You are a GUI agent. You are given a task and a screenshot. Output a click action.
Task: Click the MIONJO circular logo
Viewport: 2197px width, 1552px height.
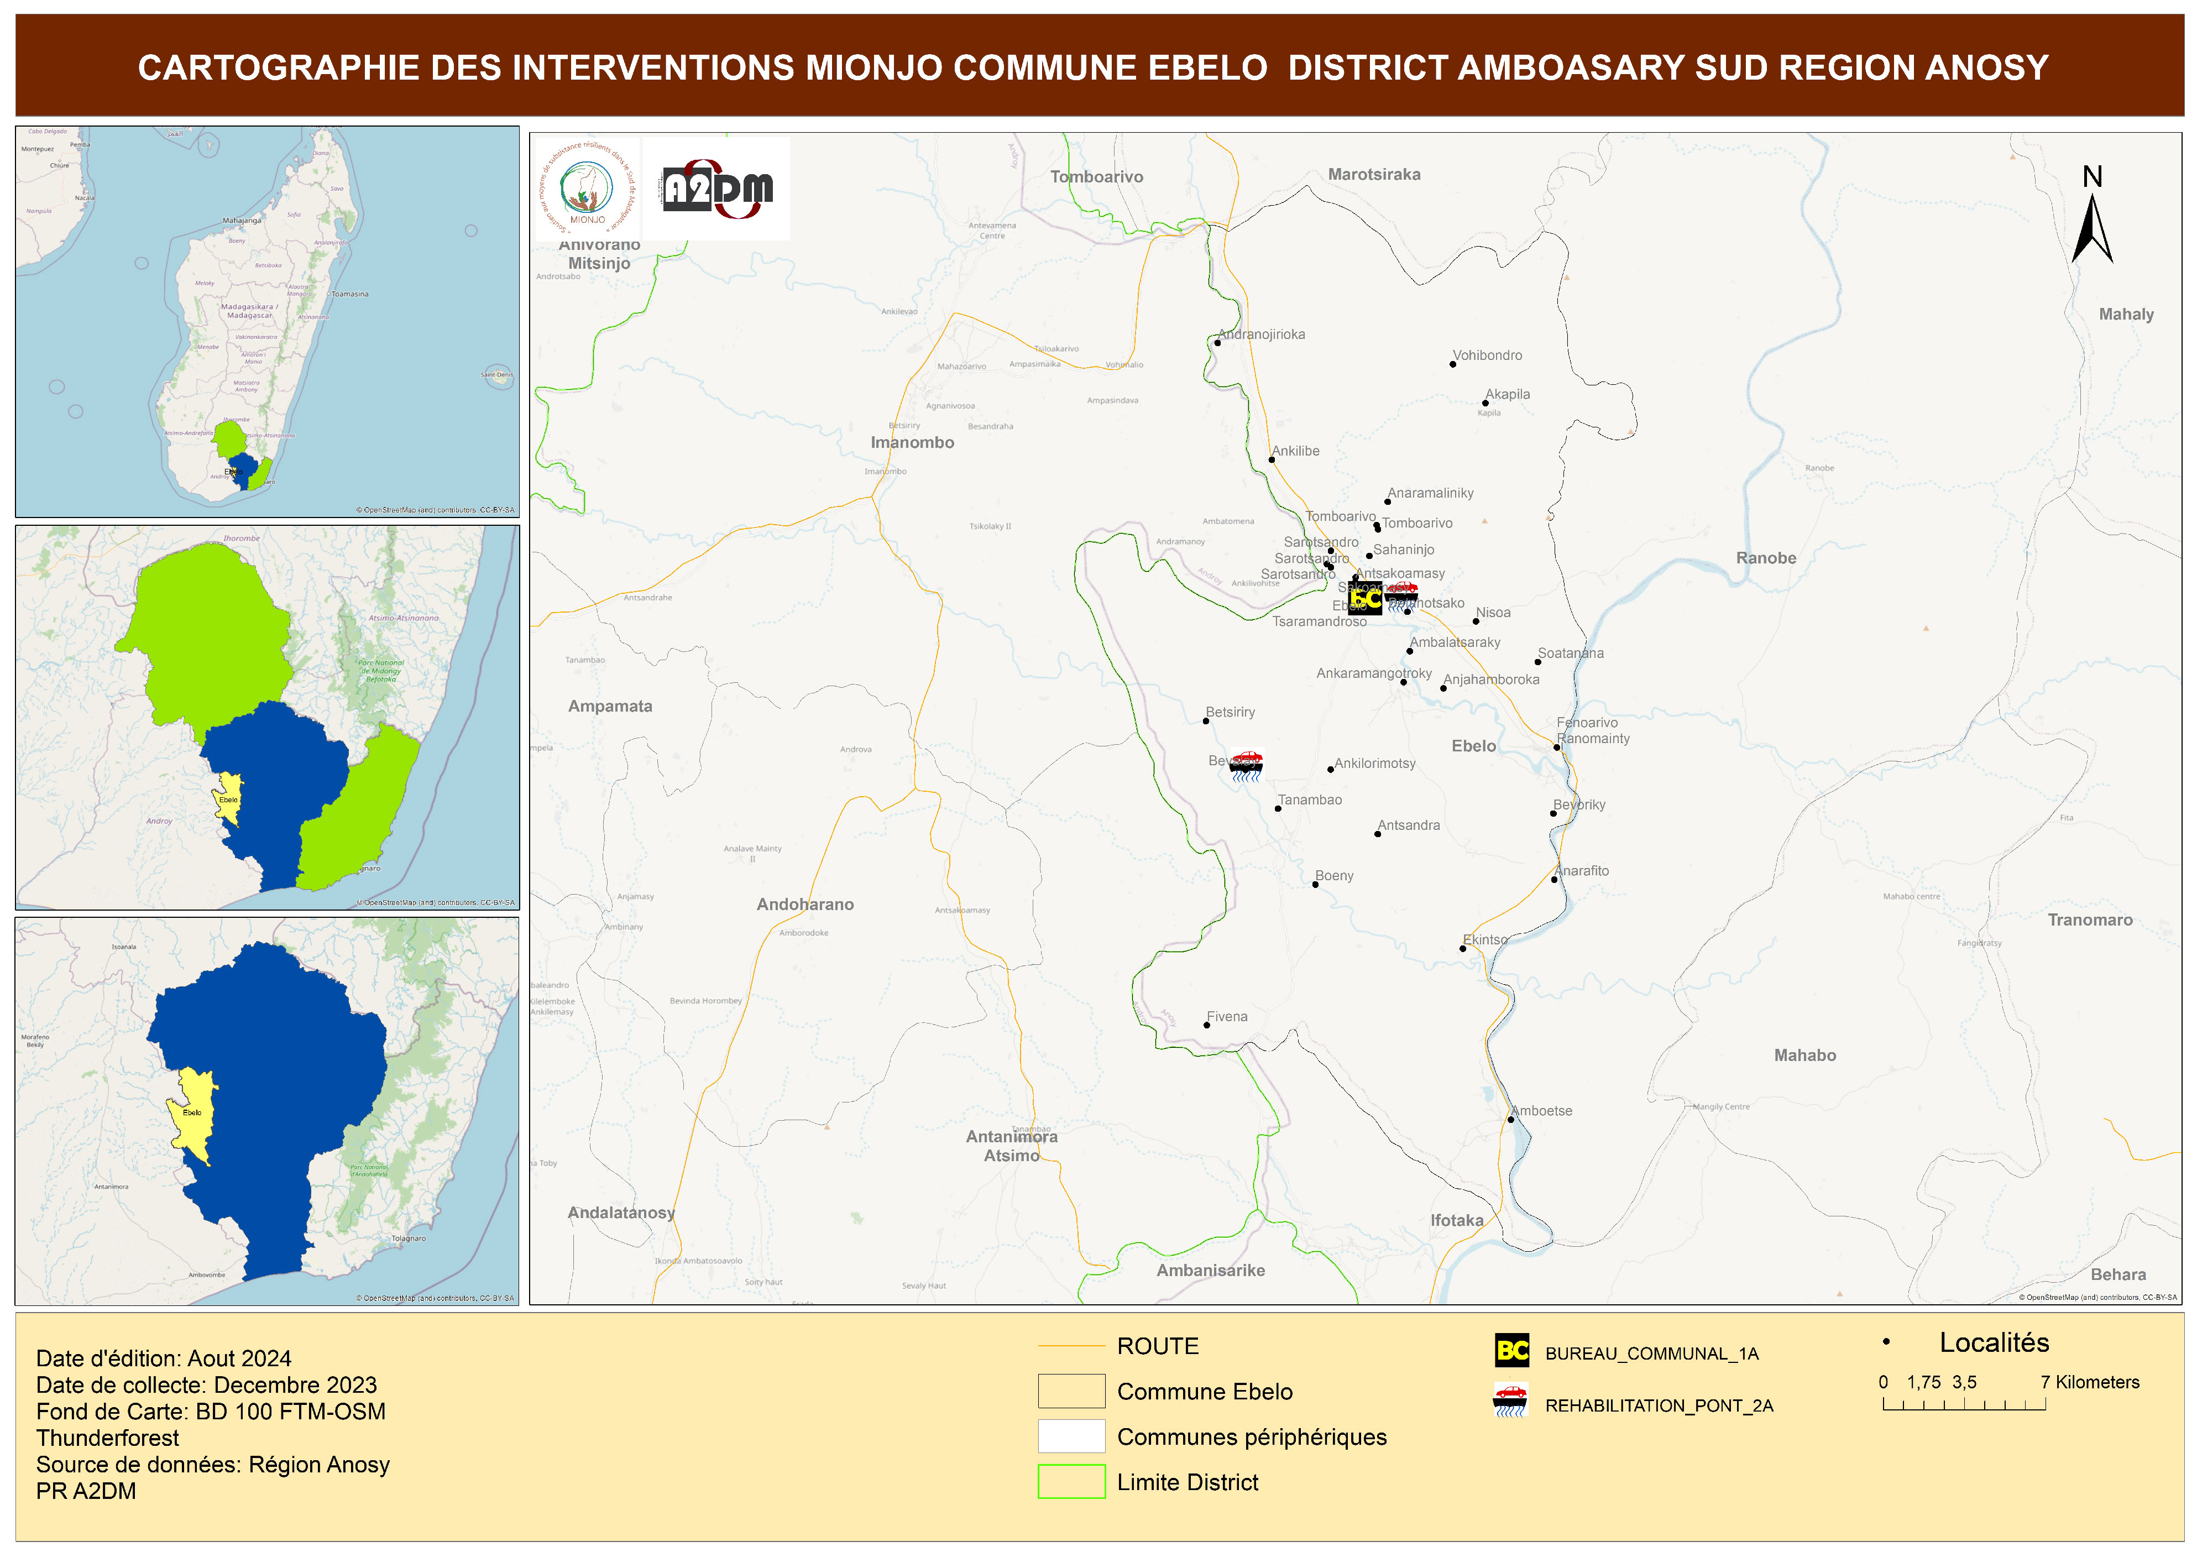point(587,189)
